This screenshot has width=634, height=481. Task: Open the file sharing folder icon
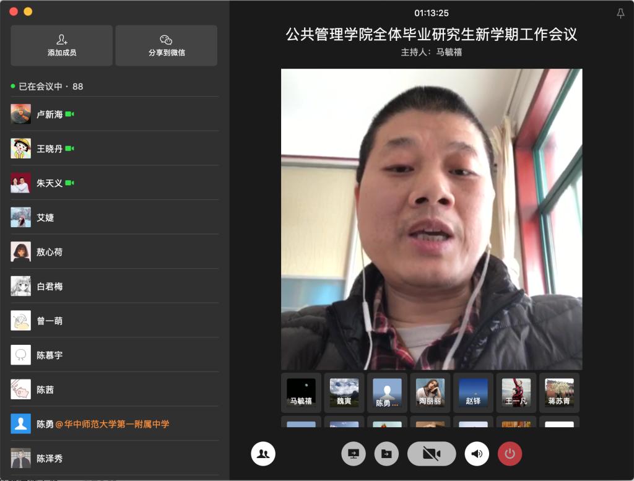pos(386,454)
